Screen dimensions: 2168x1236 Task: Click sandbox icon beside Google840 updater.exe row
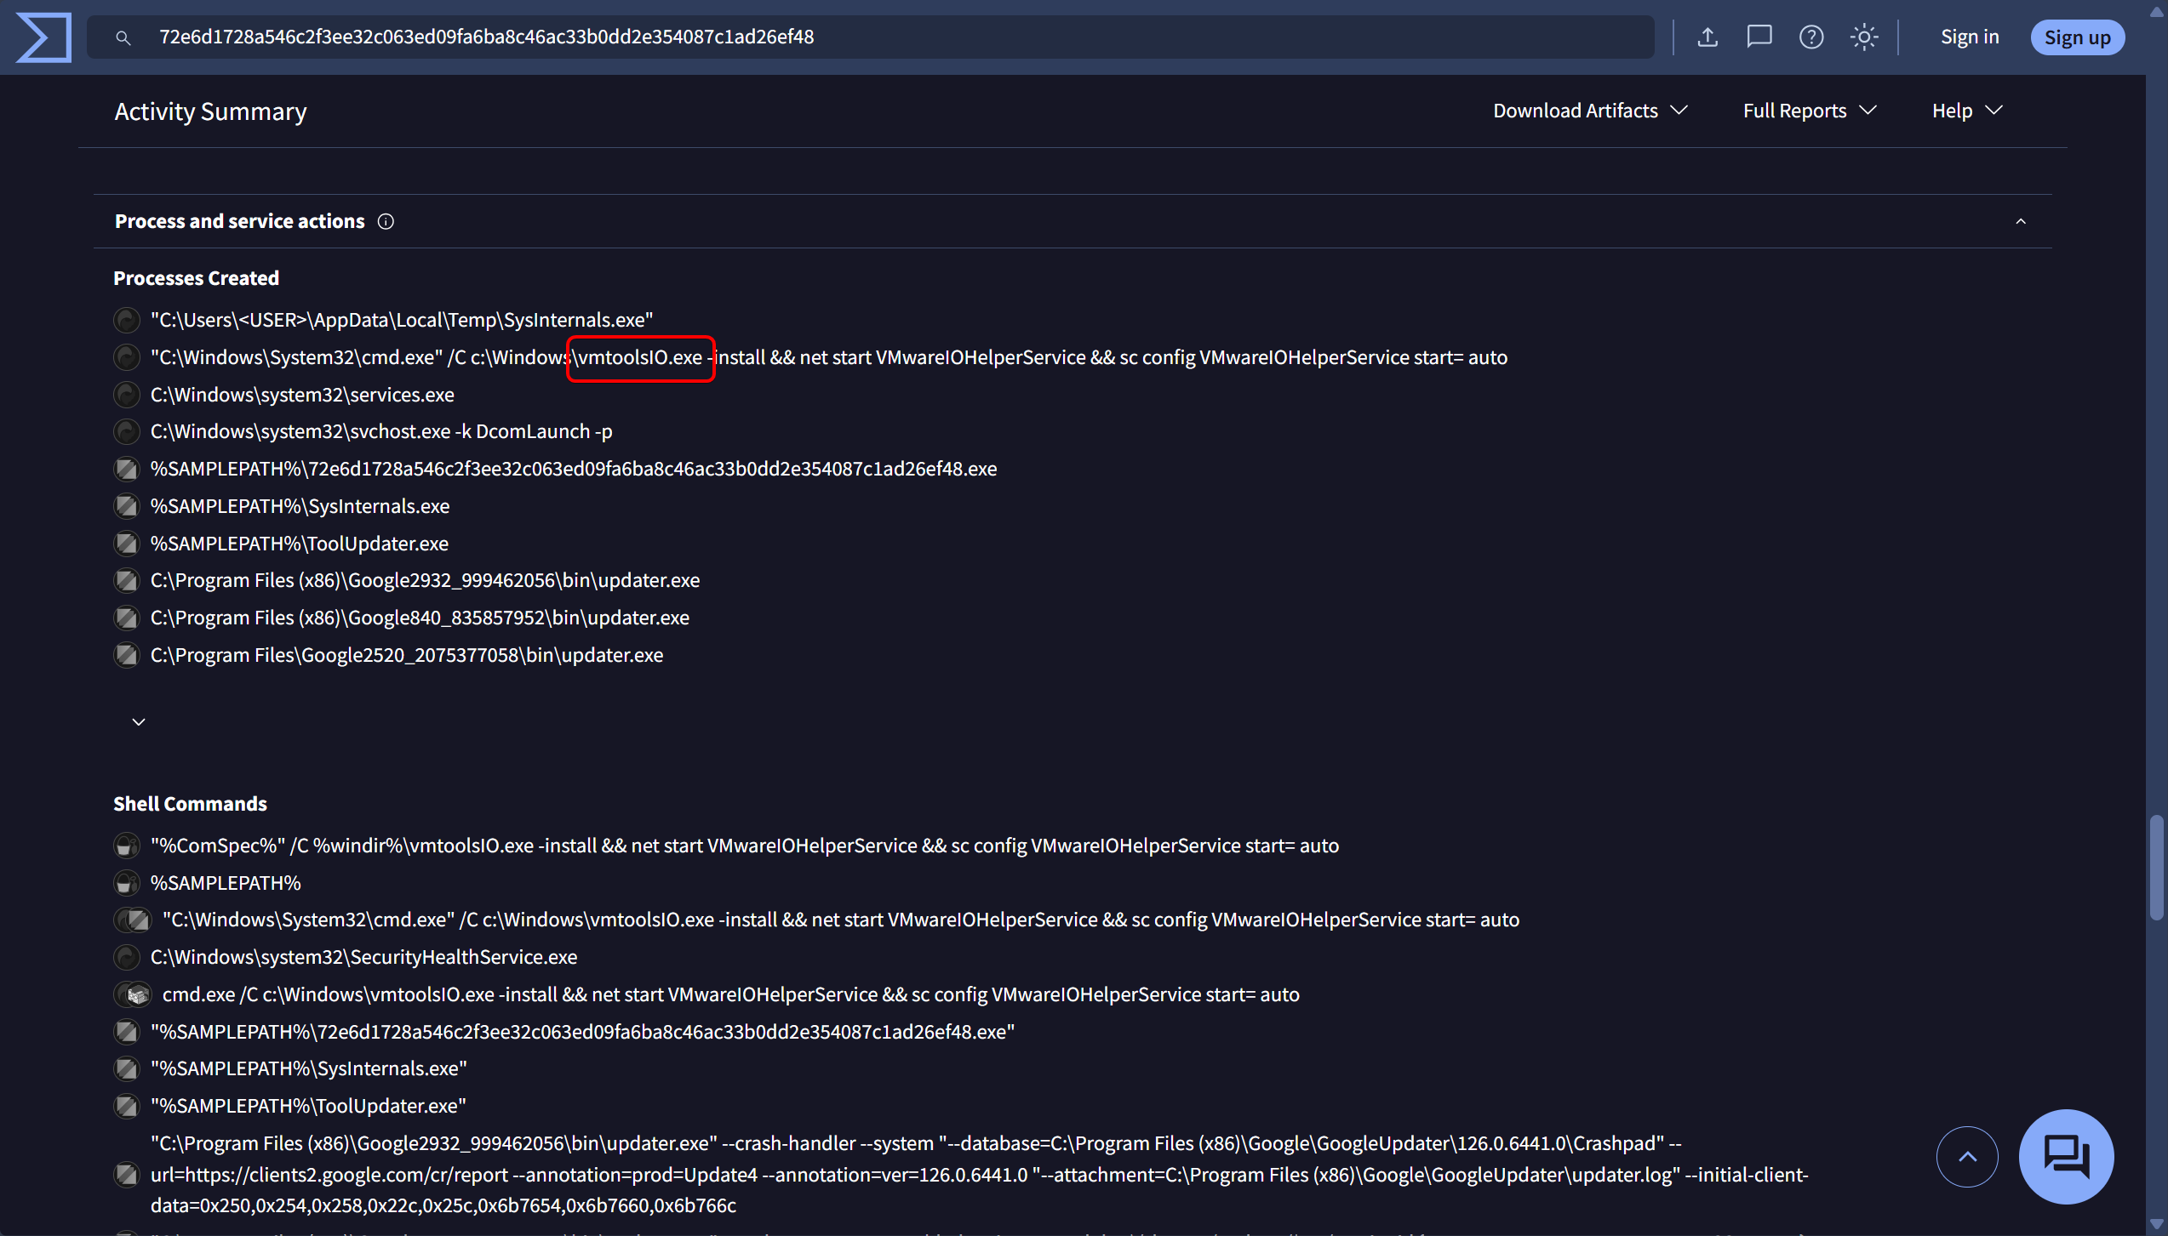[x=127, y=618]
